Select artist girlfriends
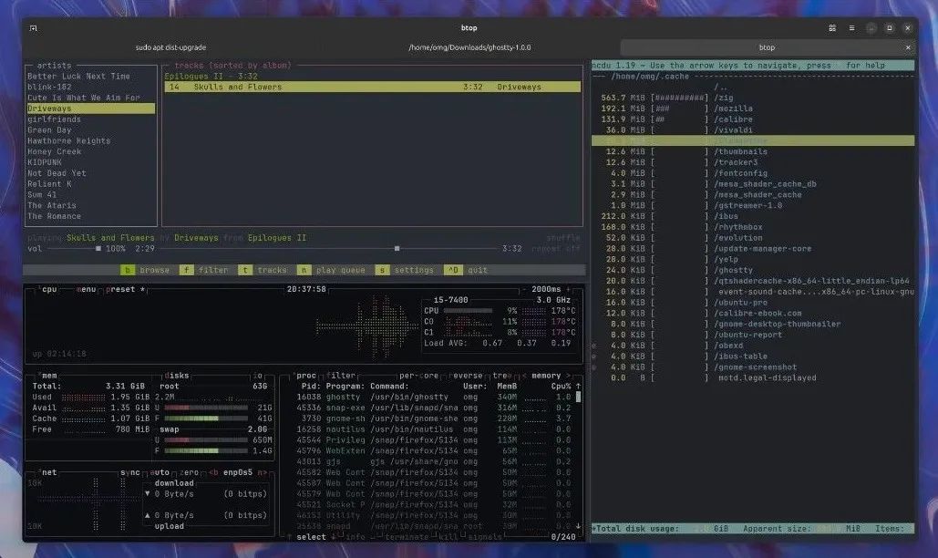Viewport: 938px width, 558px height. click(54, 119)
